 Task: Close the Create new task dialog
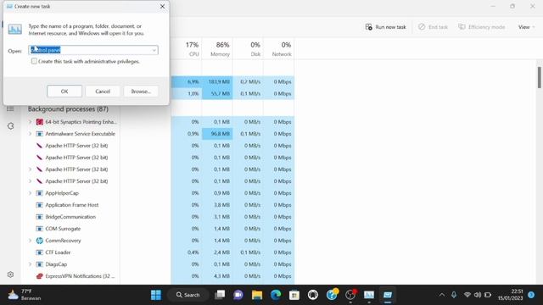click(x=162, y=7)
